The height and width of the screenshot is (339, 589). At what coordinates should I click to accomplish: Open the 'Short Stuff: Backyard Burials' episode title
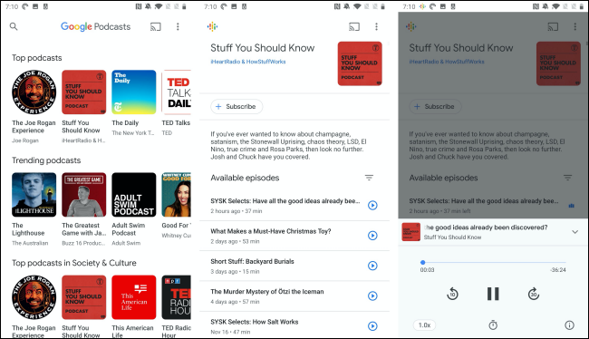coord(252,261)
